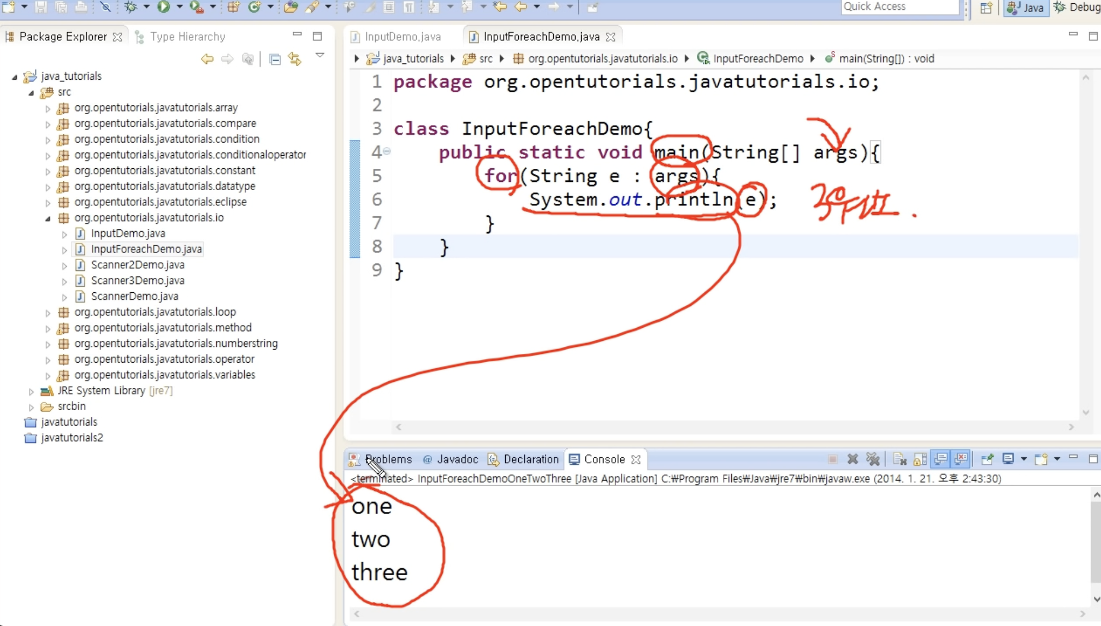Click the New Java Class toolbar icon
The height and width of the screenshot is (626, 1101).
[254, 7]
